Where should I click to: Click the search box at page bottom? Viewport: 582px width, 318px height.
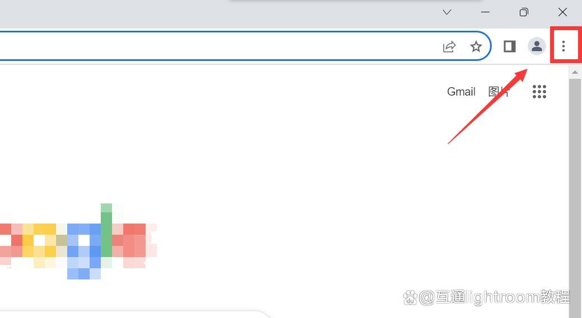click(134, 315)
